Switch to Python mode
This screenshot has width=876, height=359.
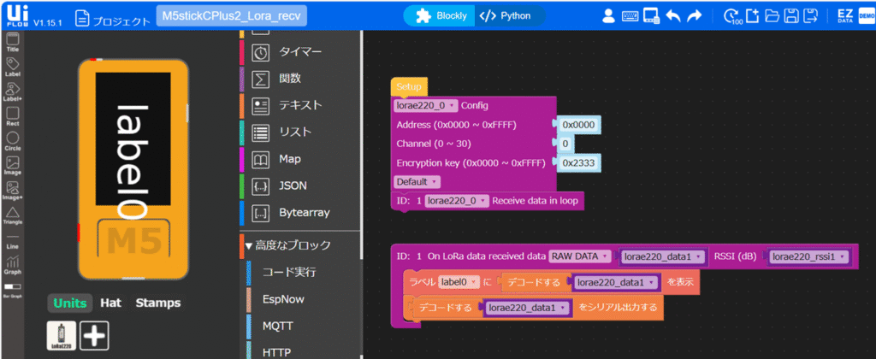pos(506,15)
